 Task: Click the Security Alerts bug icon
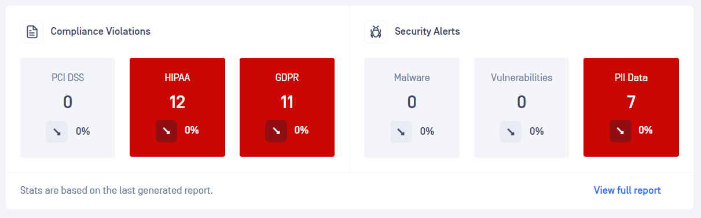(376, 32)
